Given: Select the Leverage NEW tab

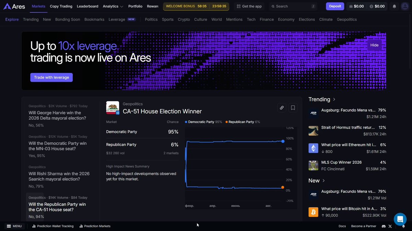Looking at the screenshot, I should point(122,20).
